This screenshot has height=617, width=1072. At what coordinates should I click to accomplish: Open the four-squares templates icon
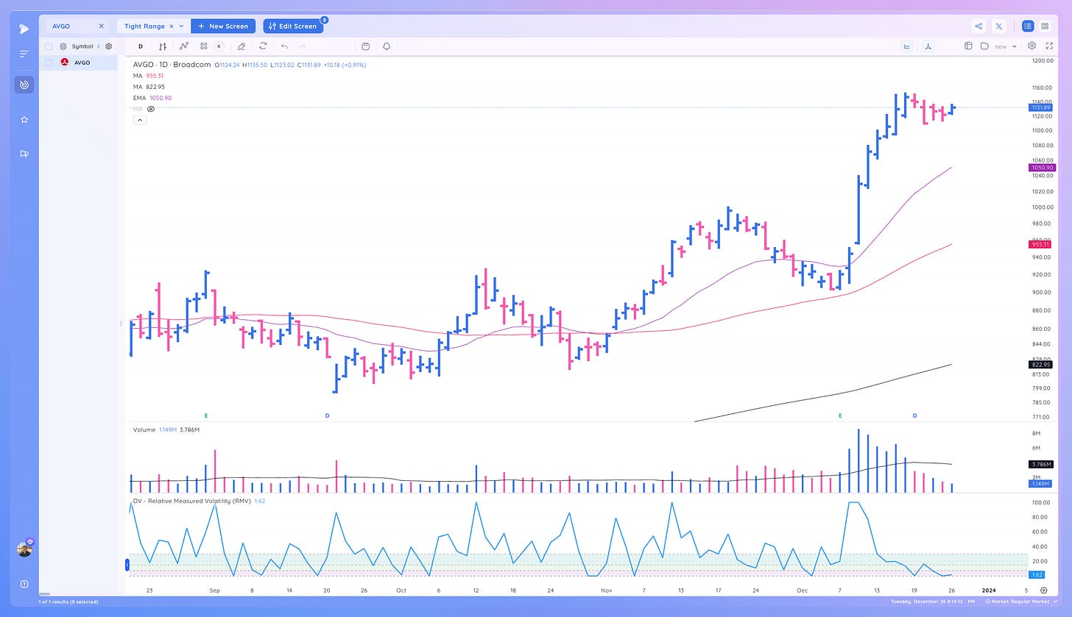[x=204, y=46]
